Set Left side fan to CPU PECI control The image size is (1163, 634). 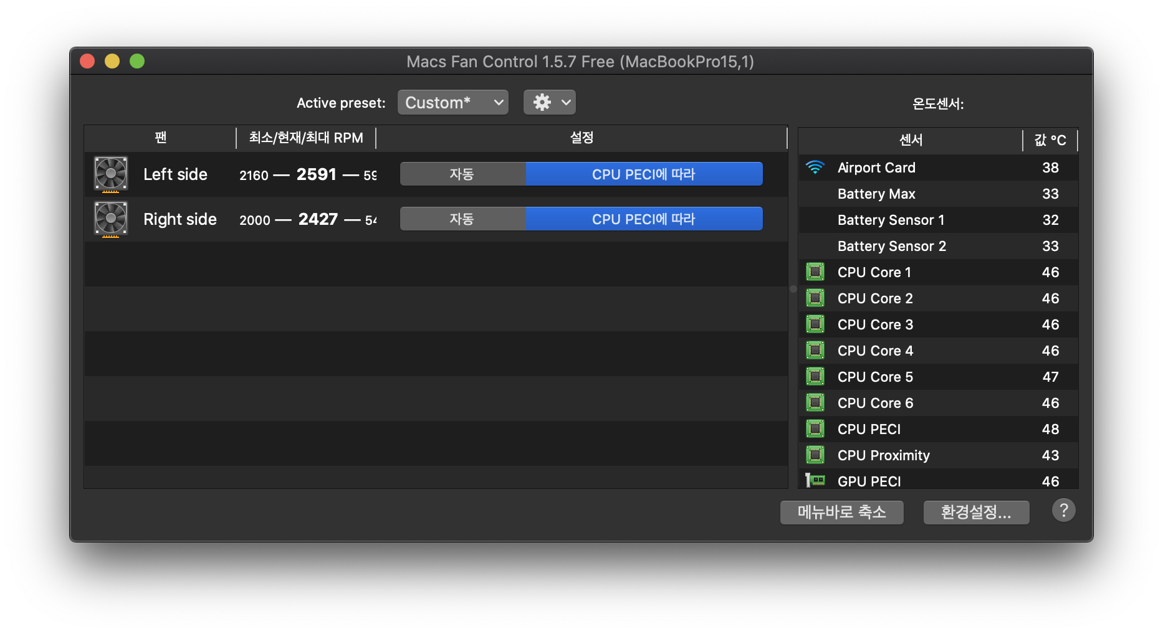(644, 174)
